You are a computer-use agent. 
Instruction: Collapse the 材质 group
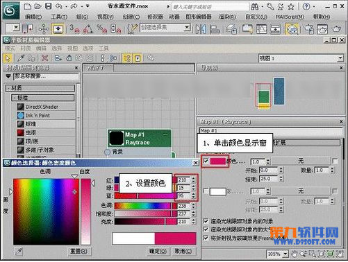8,88
